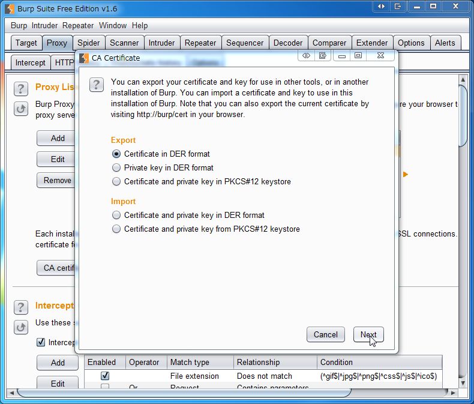Open the Help menu
Image resolution: width=474 pixels, height=404 pixels.
click(140, 26)
